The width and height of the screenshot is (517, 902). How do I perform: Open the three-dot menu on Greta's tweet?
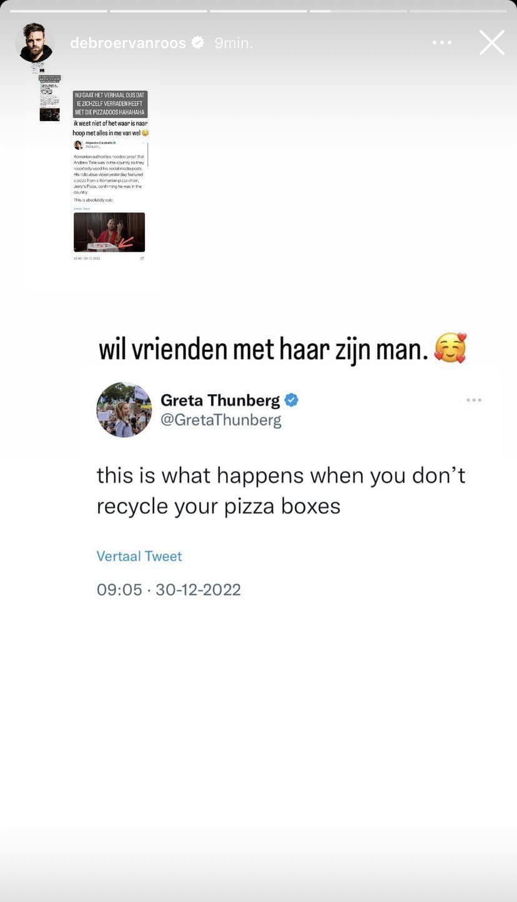pos(474,400)
